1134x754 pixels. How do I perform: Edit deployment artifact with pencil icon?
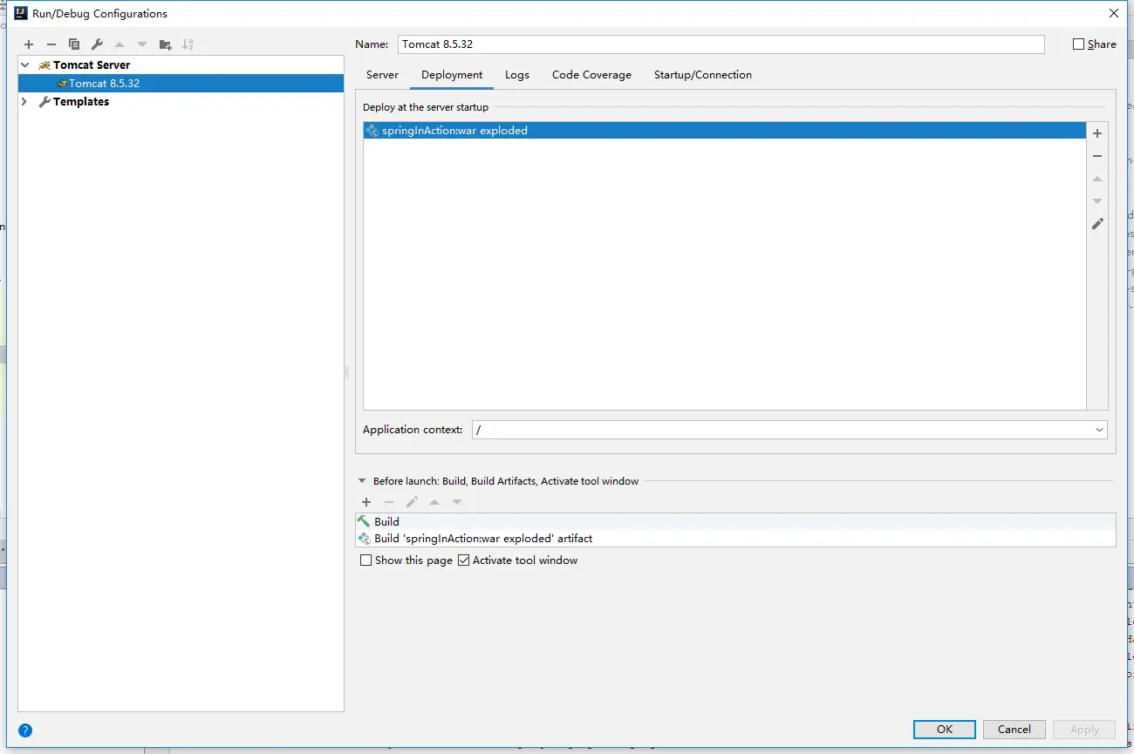point(1097,224)
